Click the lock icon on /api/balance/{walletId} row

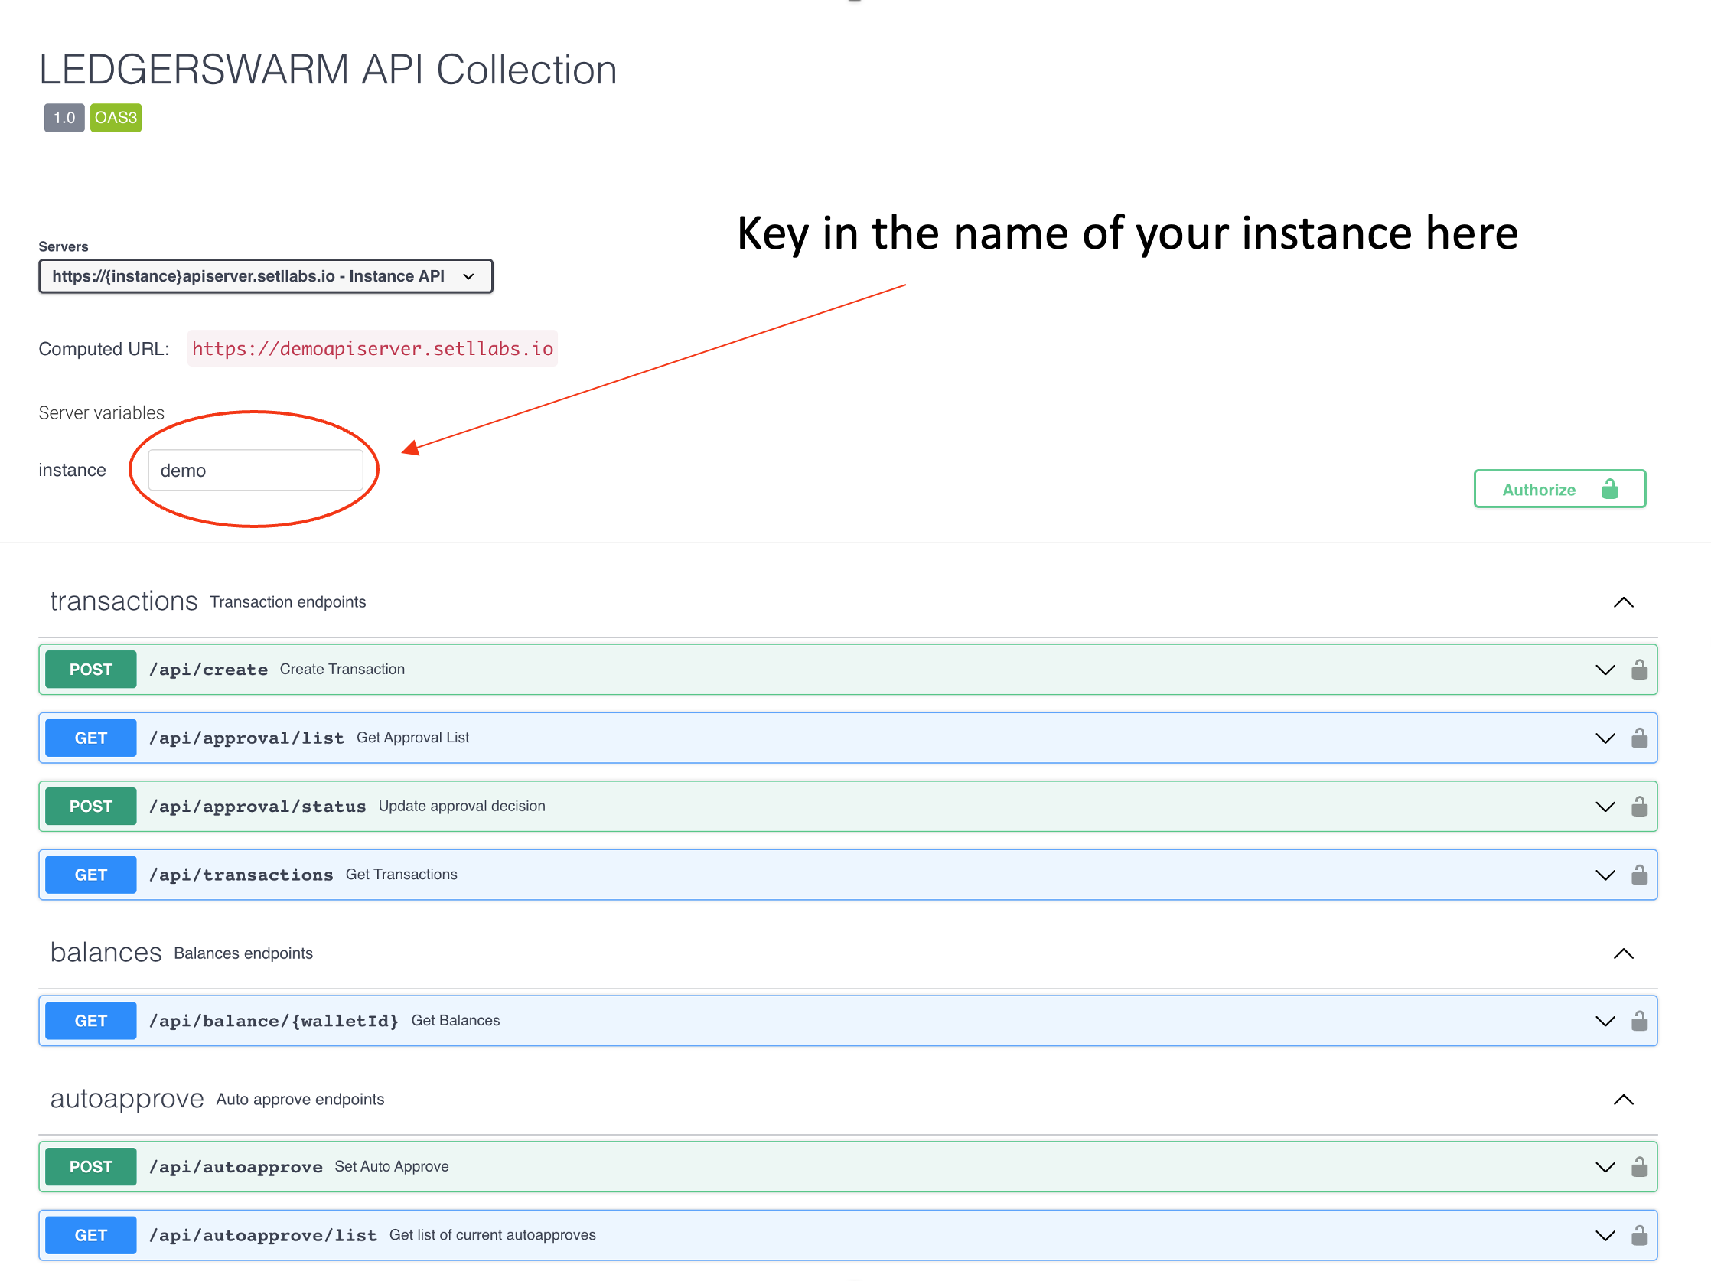coord(1638,1020)
